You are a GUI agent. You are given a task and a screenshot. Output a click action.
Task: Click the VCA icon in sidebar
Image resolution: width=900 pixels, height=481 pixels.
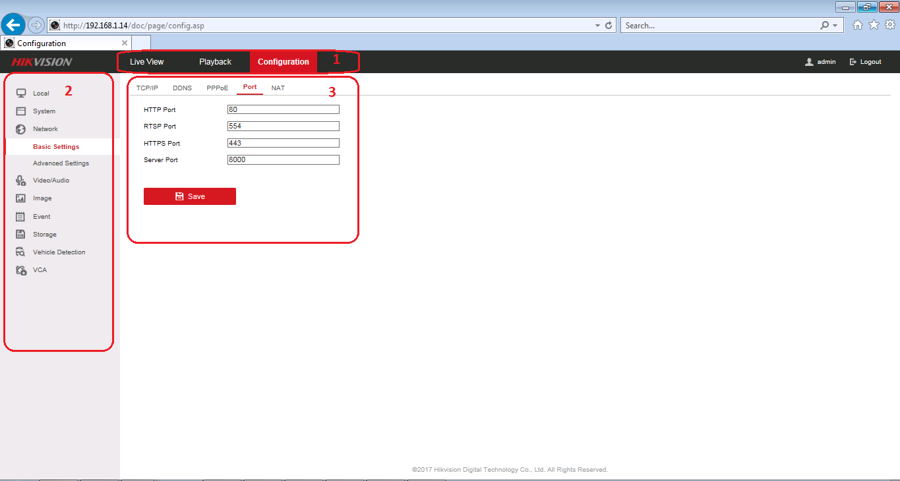tap(21, 270)
